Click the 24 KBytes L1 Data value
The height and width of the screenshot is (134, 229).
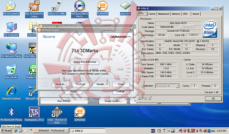pyautogui.click(x=207, y=64)
